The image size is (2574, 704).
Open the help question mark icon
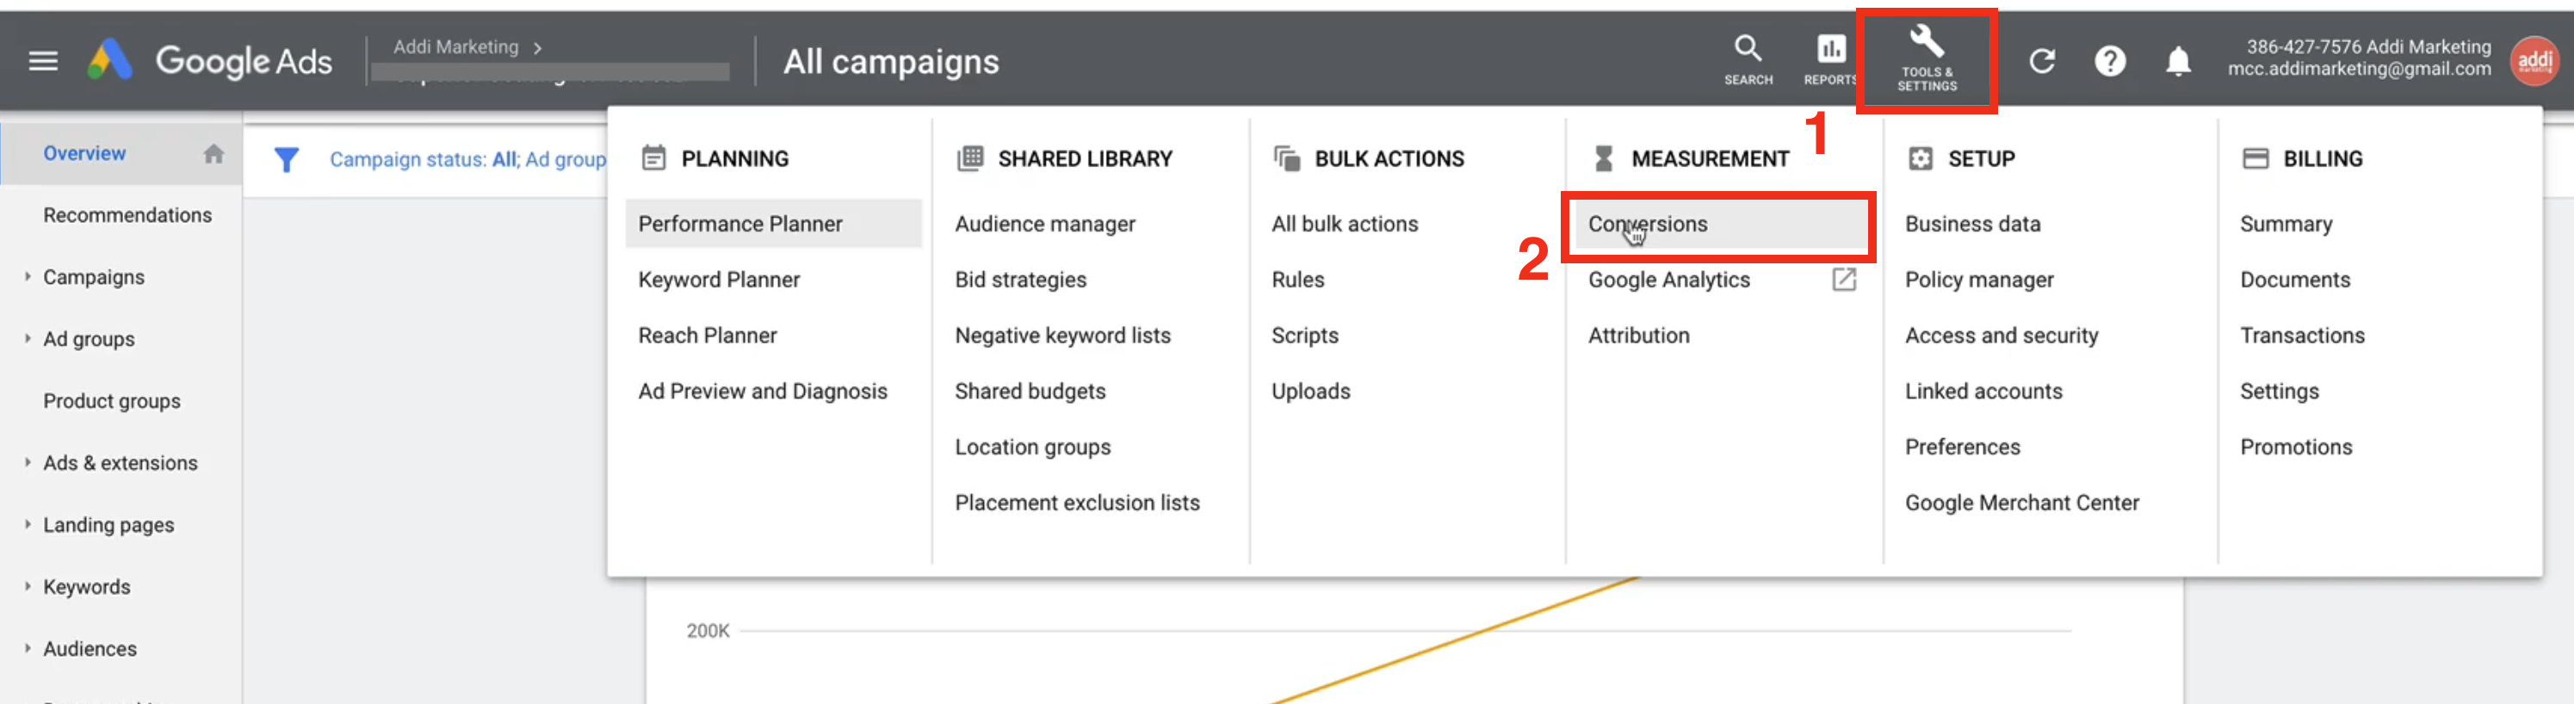click(x=2109, y=62)
